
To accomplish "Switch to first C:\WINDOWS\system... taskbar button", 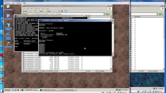I will 30,90.
